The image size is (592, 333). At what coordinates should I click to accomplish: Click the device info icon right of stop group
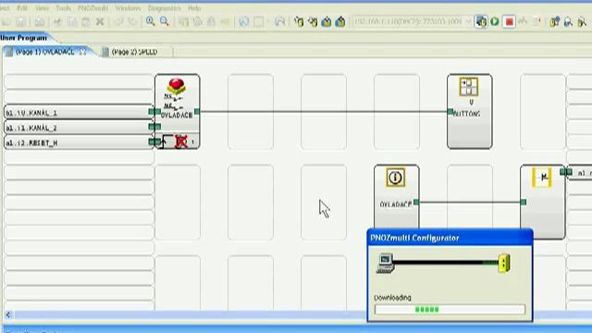pyautogui.click(x=554, y=22)
